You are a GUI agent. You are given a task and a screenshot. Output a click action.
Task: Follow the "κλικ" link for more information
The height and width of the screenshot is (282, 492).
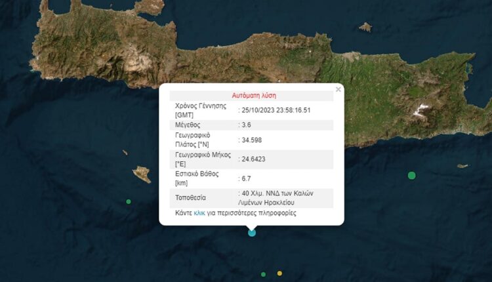pos(199,213)
